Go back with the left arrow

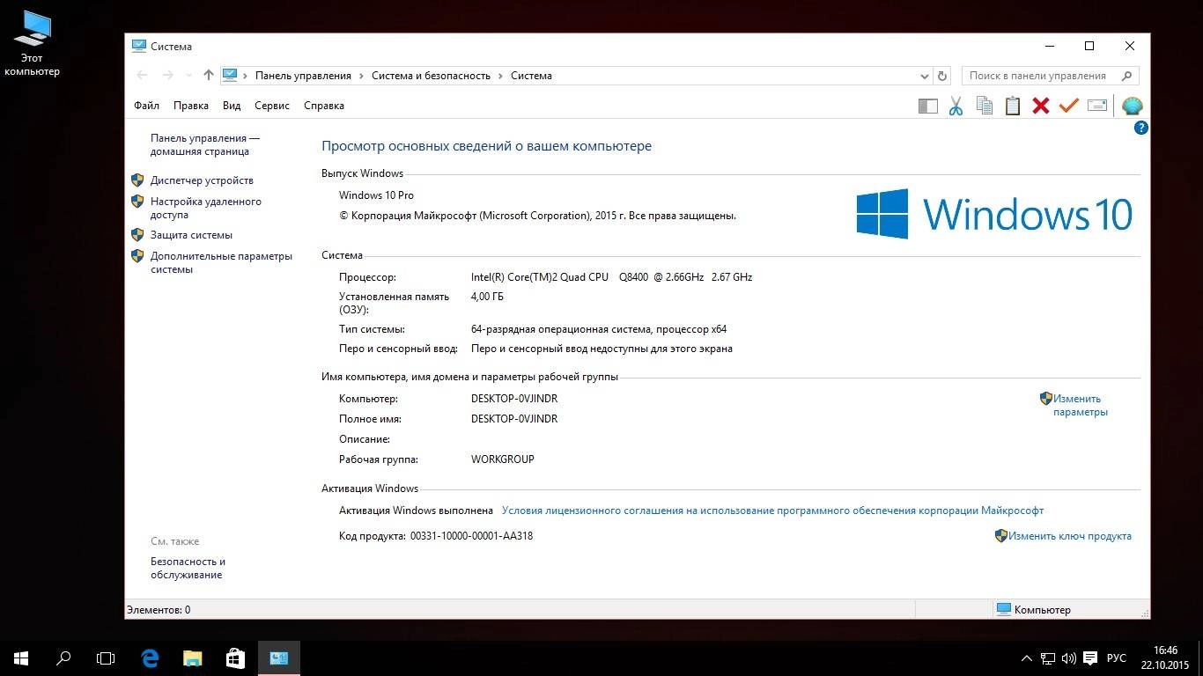tap(142, 76)
